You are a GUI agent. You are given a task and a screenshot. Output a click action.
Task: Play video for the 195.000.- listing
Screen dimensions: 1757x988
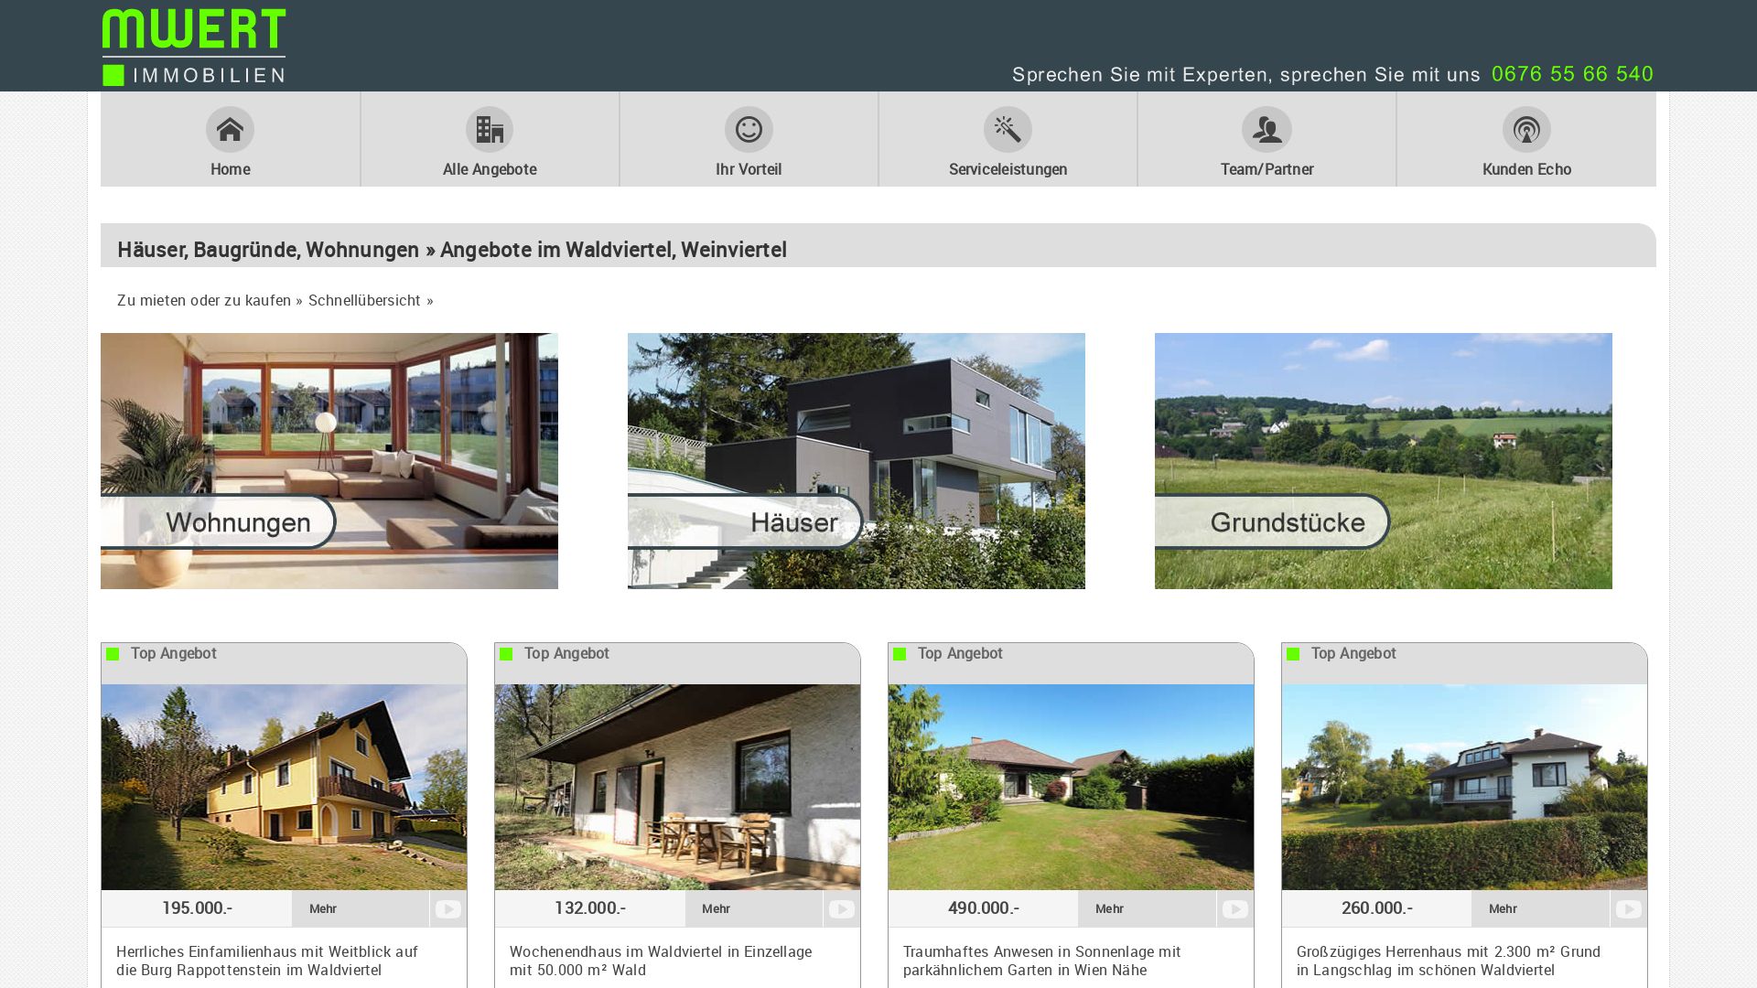[448, 909]
